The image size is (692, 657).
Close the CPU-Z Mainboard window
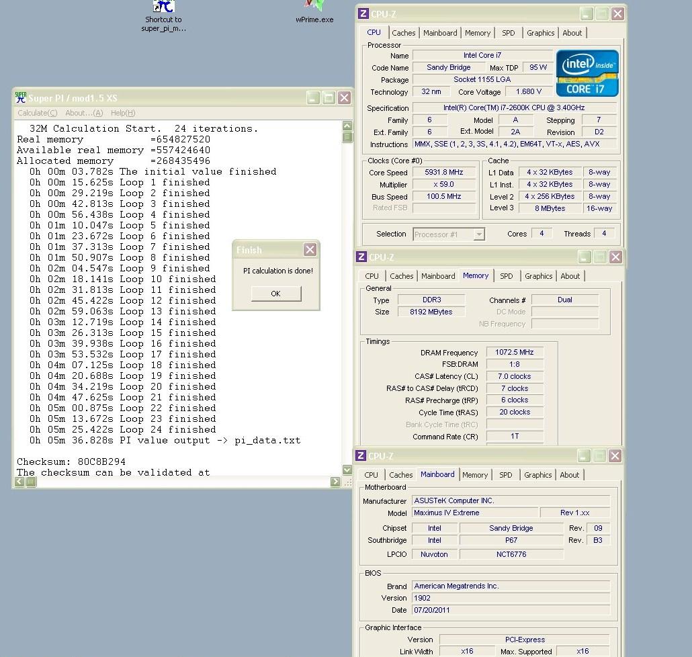click(615, 455)
